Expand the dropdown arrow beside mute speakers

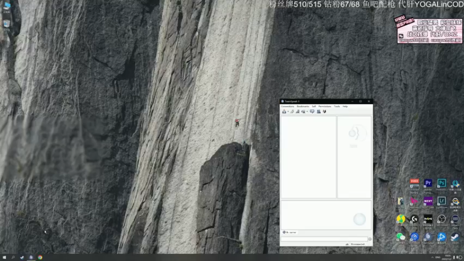click(307, 111)
